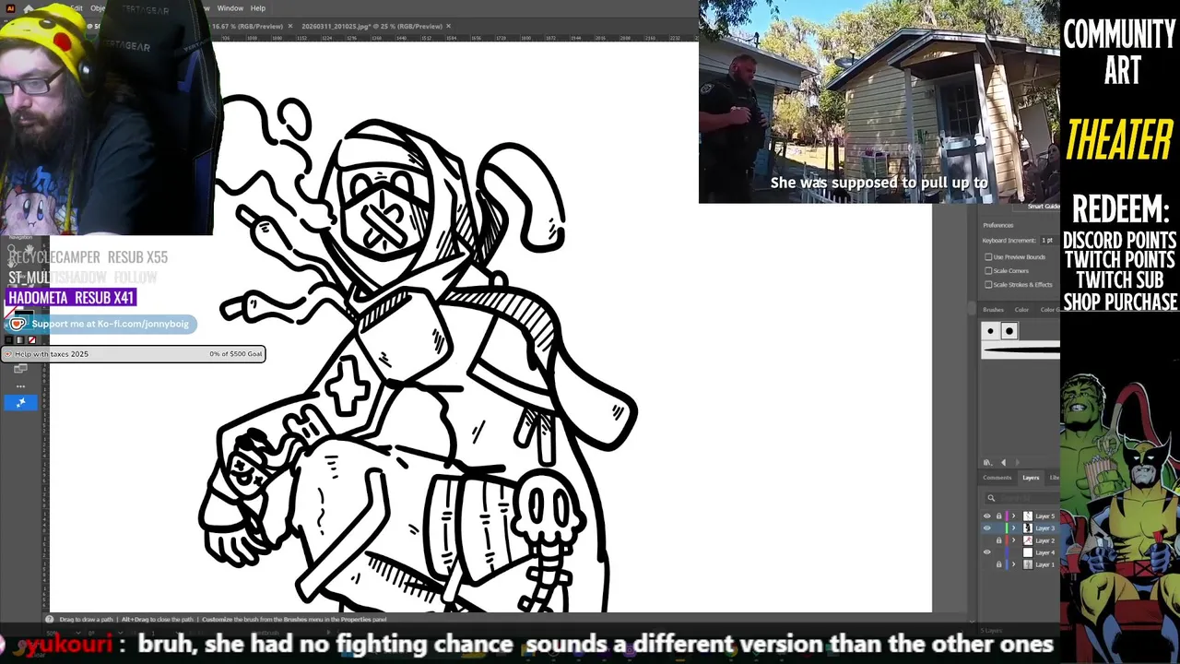Click the police bodycam video overlay
Screen dimensions: 1180x664
pyautogui.click(x=879, y=101)
